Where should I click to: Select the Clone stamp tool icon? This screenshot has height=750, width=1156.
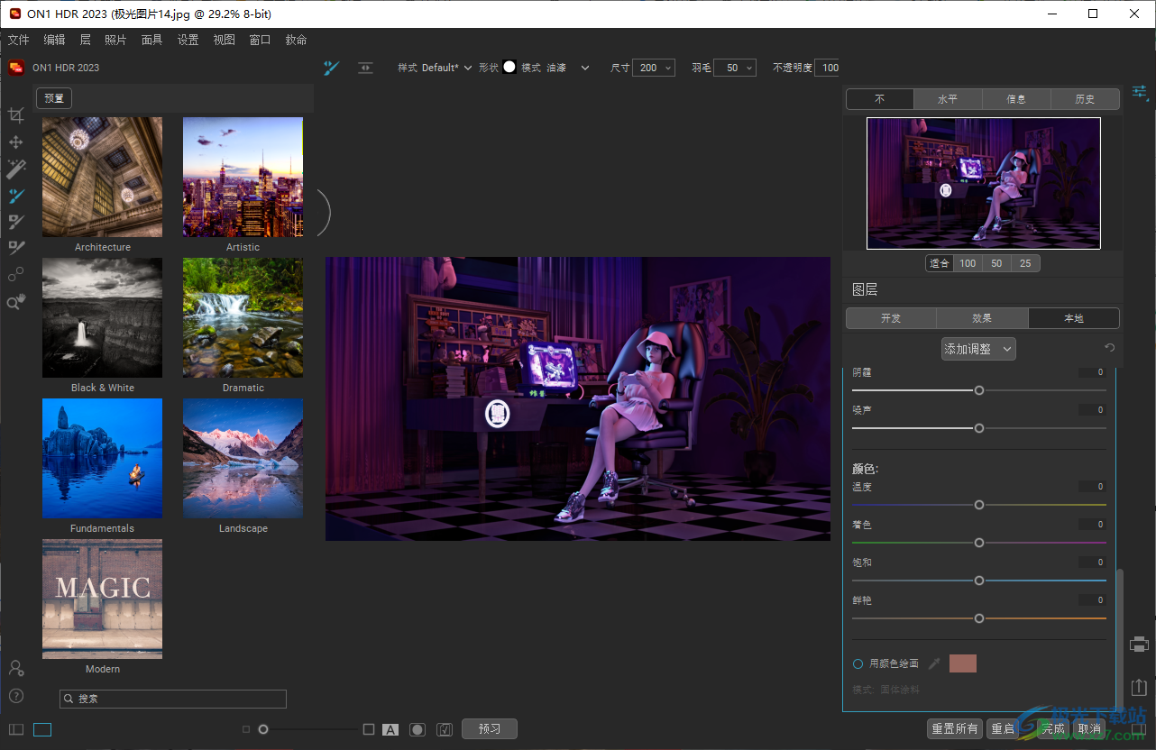(16, 247)
